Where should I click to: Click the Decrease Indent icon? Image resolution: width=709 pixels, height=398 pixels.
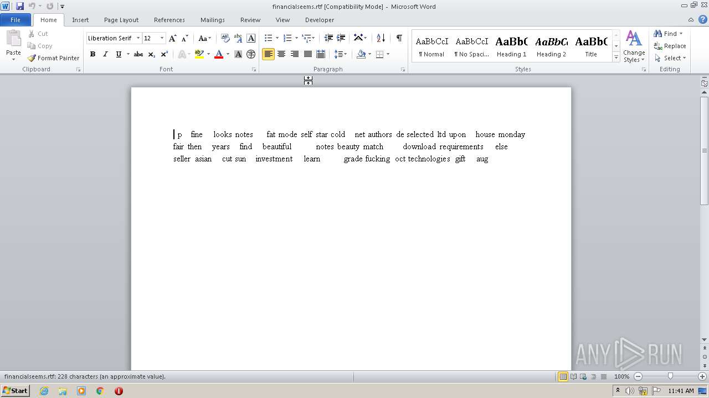328,38
